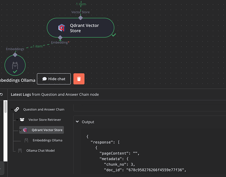Click the llama icon beside Embeddings Ollama log
The width and height of the screenshot is (226, 177).
[x=26, y=140]
